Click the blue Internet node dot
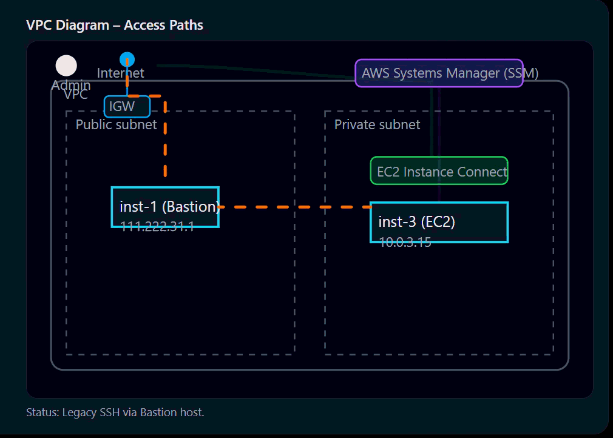This screenshot has width=613, height=438. [x=127, y=60]
